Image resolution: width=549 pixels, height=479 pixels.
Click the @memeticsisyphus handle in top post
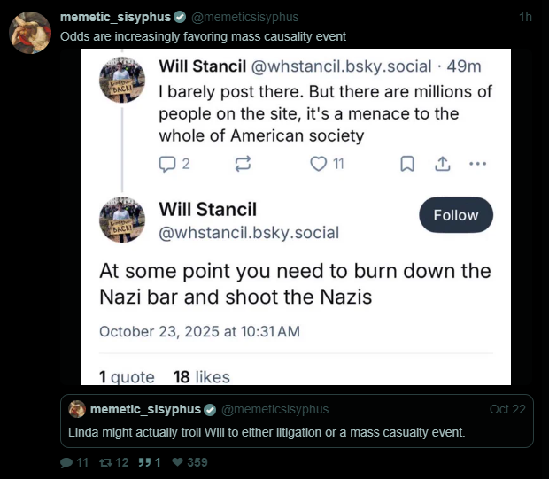(245, 18)
